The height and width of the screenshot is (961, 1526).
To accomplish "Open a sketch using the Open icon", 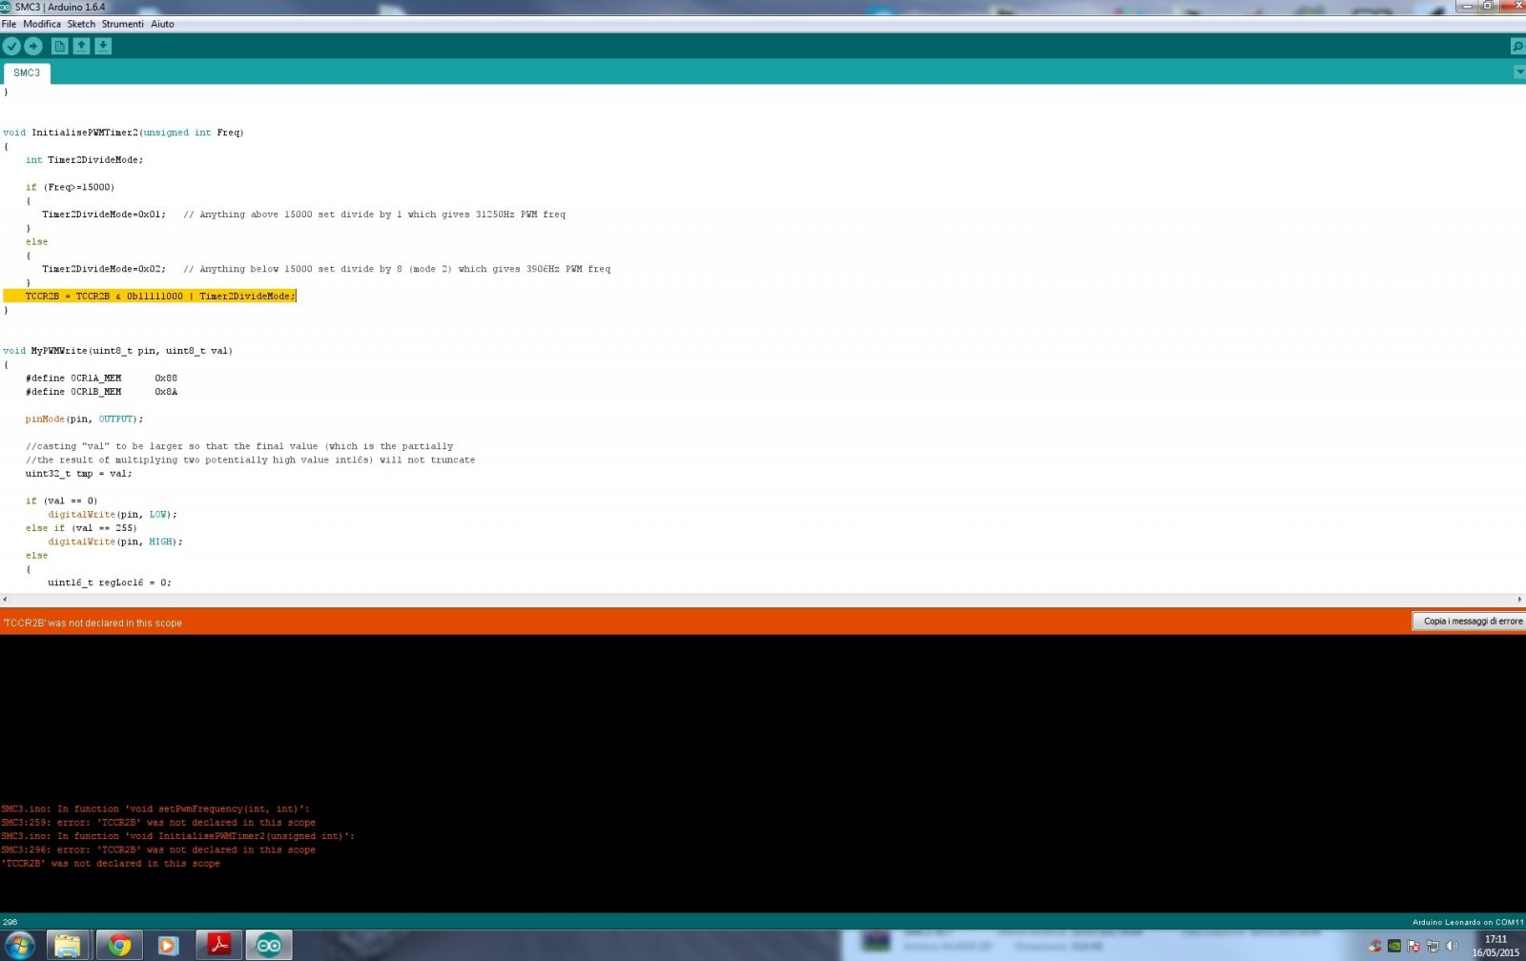I will pos(81,46).
